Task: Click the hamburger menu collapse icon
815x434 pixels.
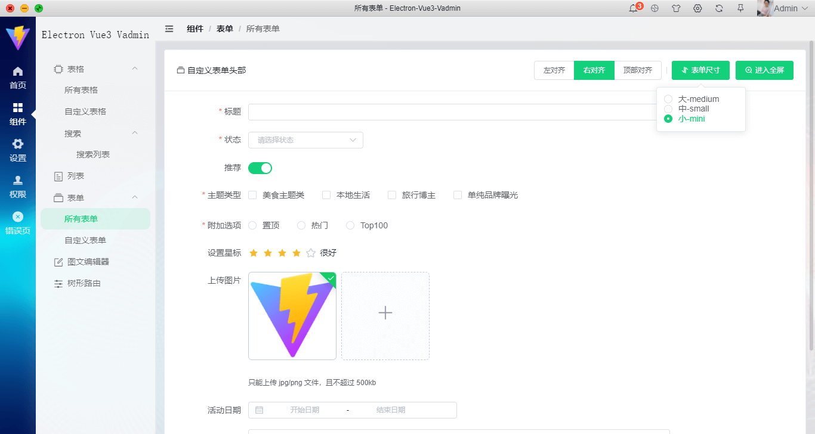Action: (x=169, y=28)
